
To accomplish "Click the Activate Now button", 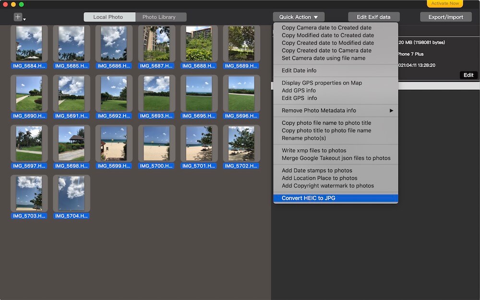I will coord(444,3).
